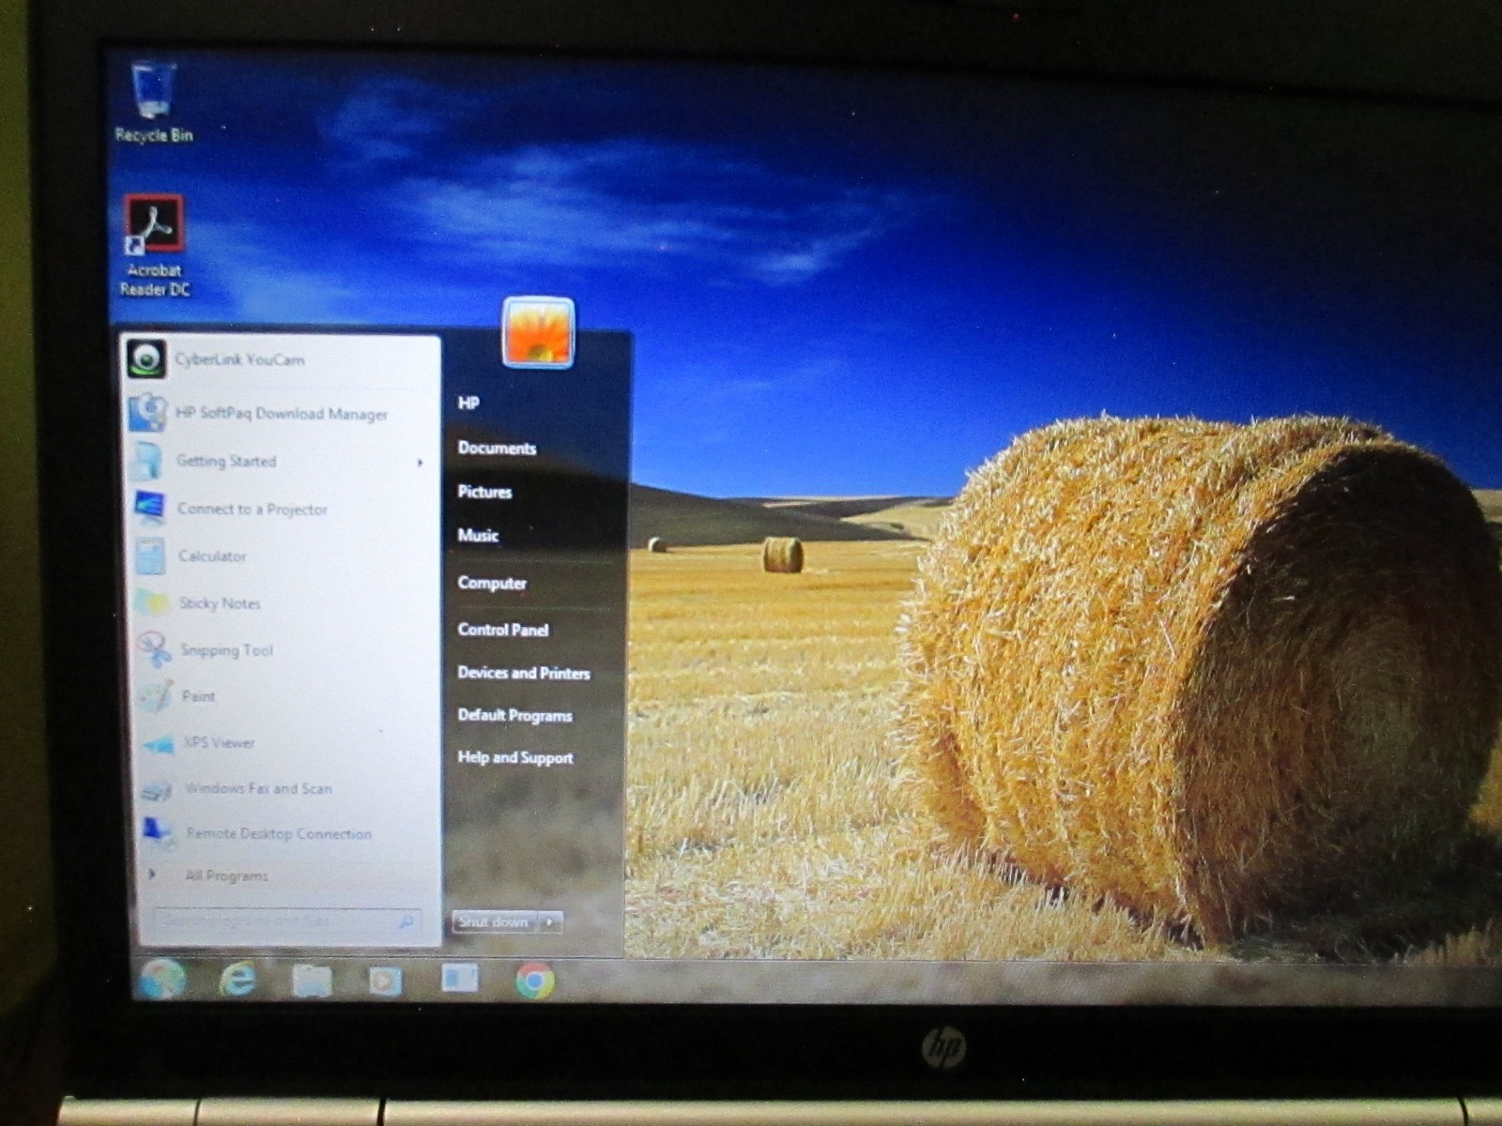The image size is (1502, 1126).
Task: Click the Connect to a Projector icon
Action: point(149,509)
